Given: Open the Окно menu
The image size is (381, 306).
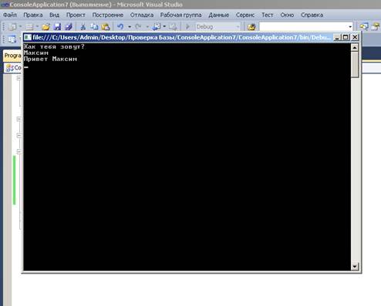Looking at the screenshot, I should coord(287,15).
